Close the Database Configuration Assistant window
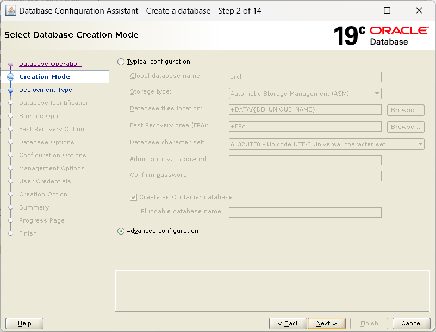436x332 pixels. point(419,10)
